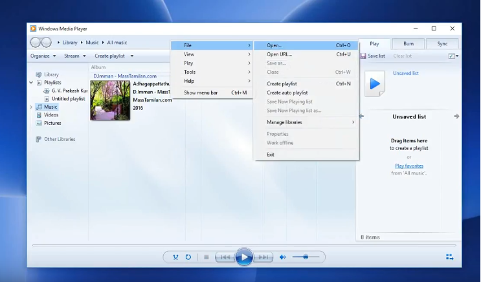Collapse the Playlists tree node
This screenshot has height=282, width=481.
coord(32,83)
